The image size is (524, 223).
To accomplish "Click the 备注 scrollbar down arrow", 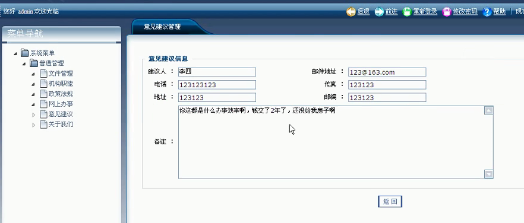I will pyautogui.click(x=489, y=174).
